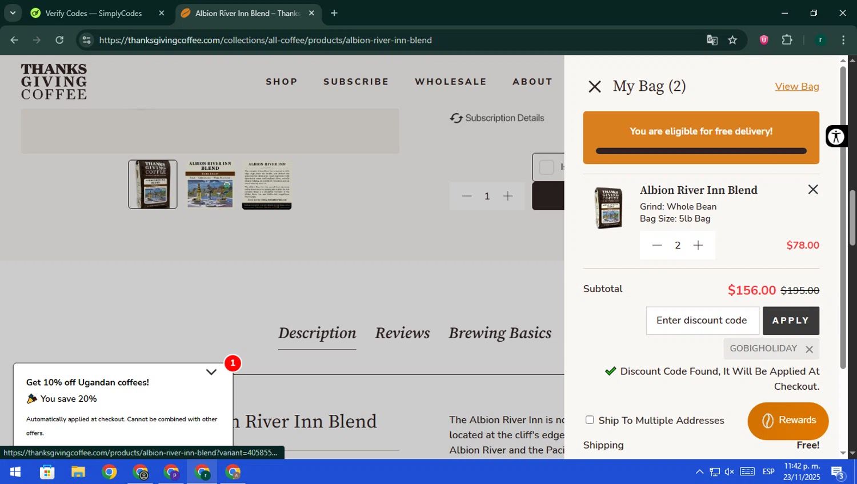Viewport: 857px width, 484px height.
Task: Click the free delivery progress bar
Action: pos(701,151)
